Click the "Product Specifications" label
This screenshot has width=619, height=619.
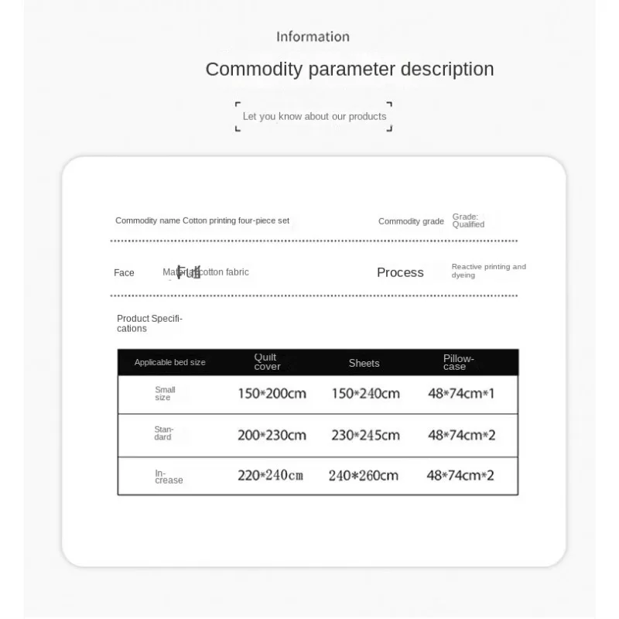tap(149, 323)
